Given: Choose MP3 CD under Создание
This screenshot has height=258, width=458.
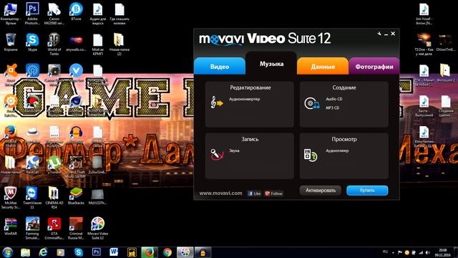Looking at the screenshot, I should tap(333, 107).
